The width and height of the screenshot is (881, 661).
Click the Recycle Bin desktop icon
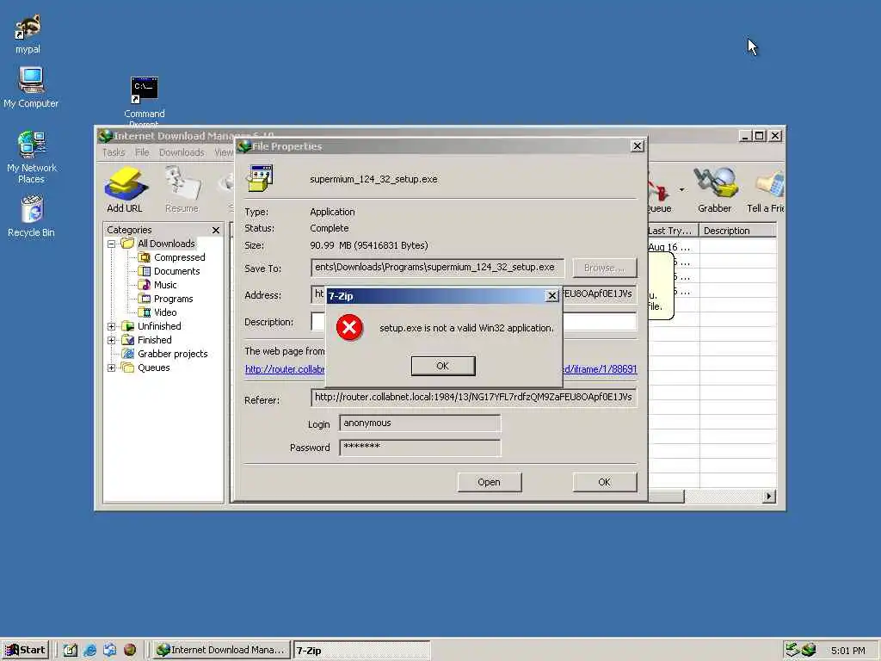32,216
